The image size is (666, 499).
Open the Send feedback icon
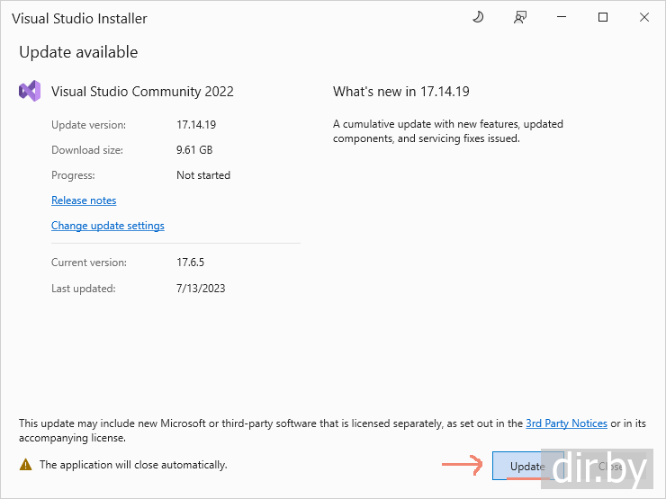click(x=519, y=18)
